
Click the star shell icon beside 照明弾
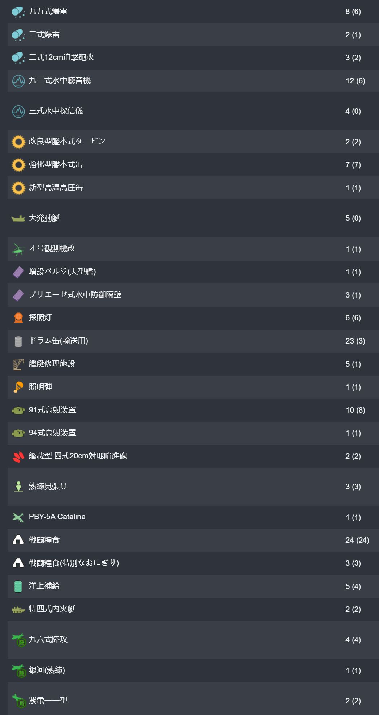point(18,387)
